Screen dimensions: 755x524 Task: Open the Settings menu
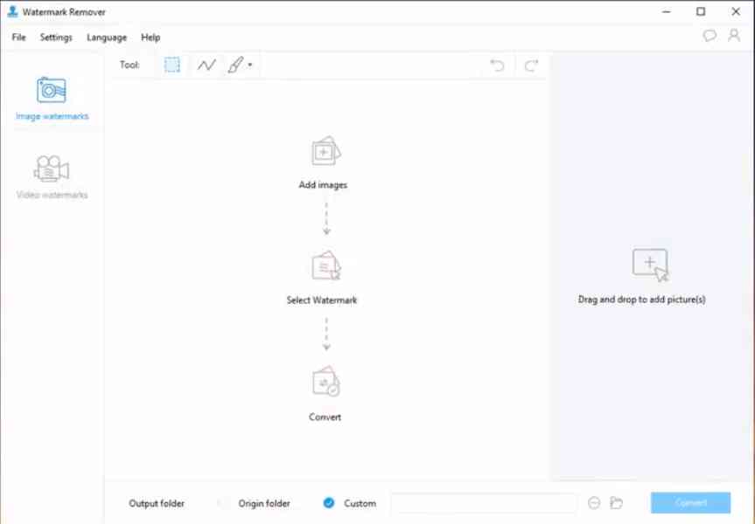pos(56,37)
